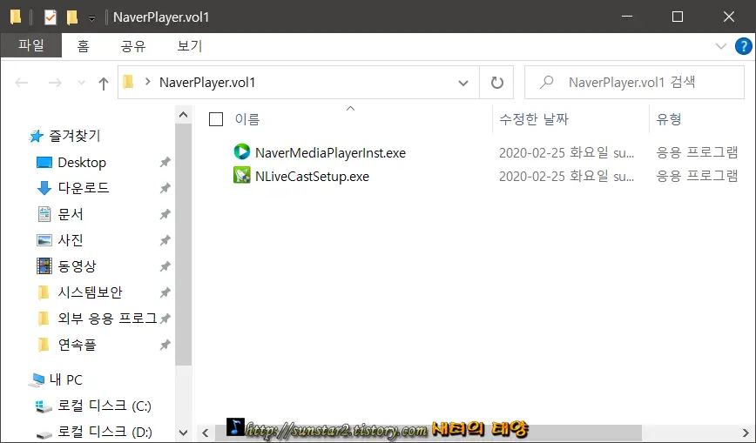Open 문서 folder in sidebar

coord(71,214)
